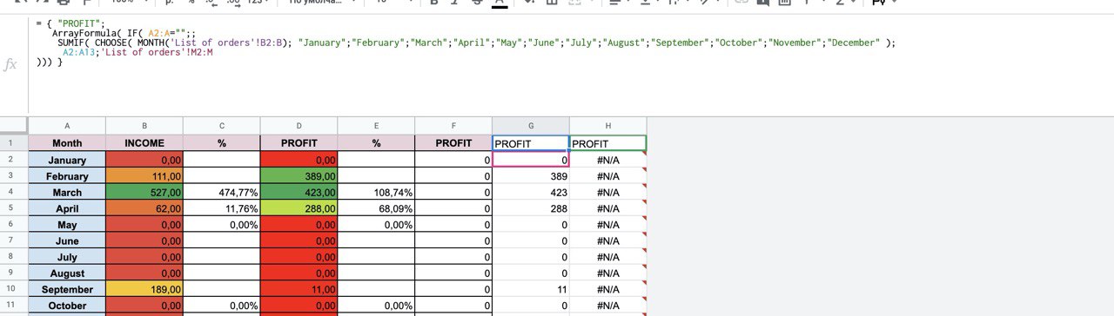Click September income value 189,00
Viewport: 1114px width, 316px height.
point(144,289)
